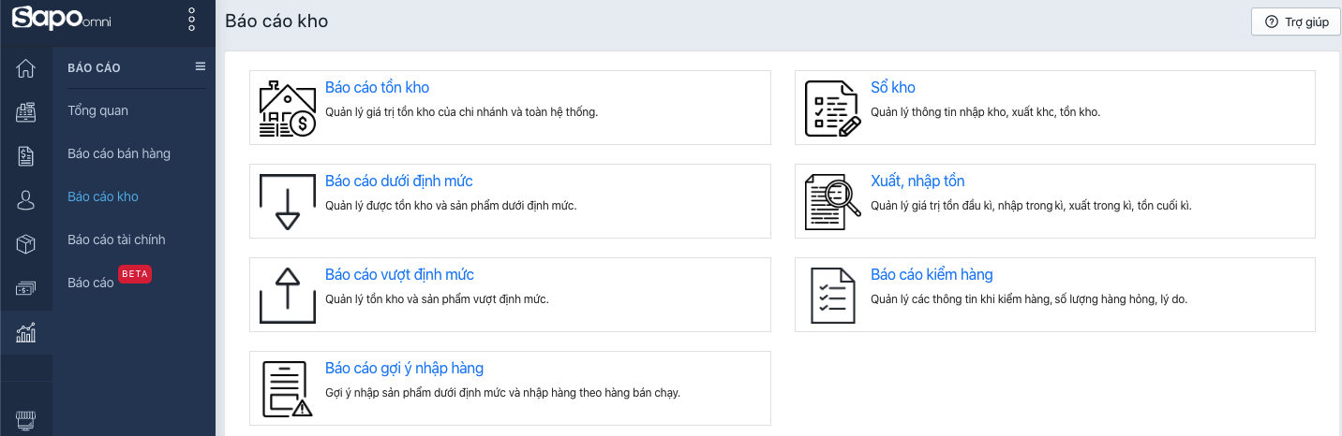Open the Báo cáo vượt định mức link
Viewport: 1342px width, 436px height.
399,275
